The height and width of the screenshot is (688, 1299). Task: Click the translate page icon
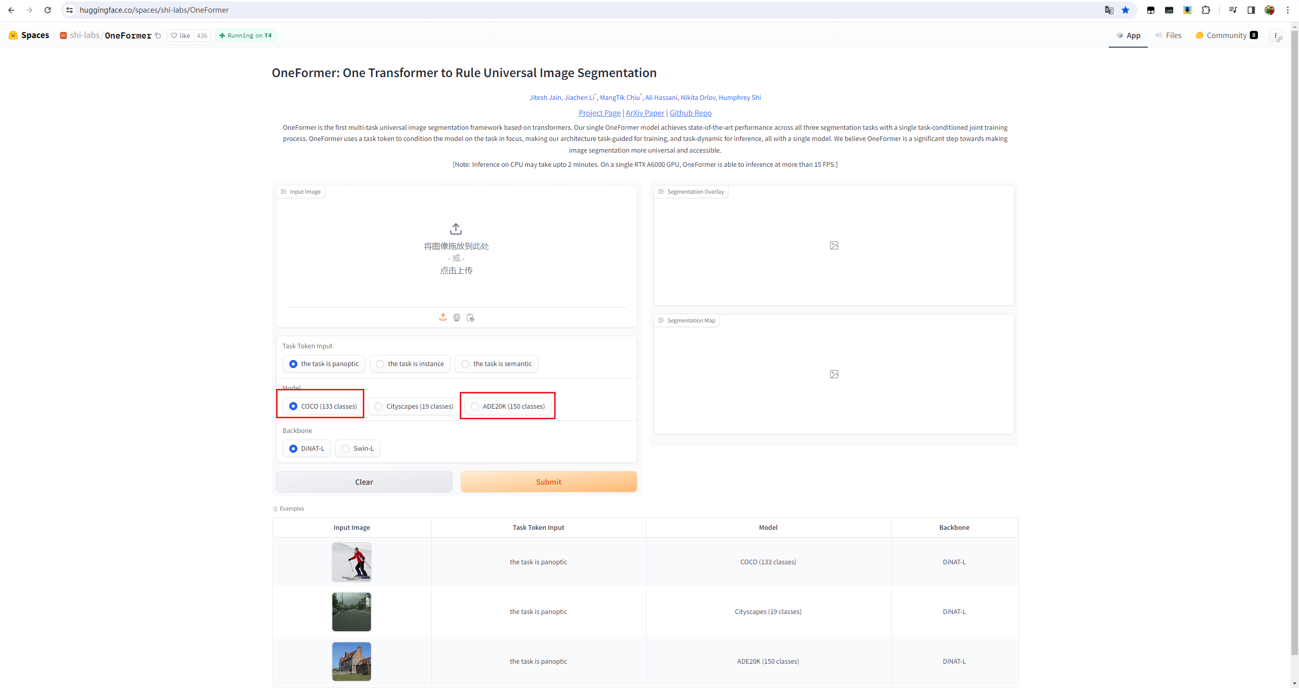point(1109,10)
